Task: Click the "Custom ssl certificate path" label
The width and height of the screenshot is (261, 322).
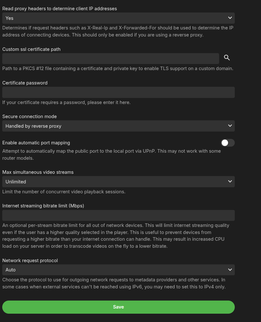Action: (x=31, y=49)
